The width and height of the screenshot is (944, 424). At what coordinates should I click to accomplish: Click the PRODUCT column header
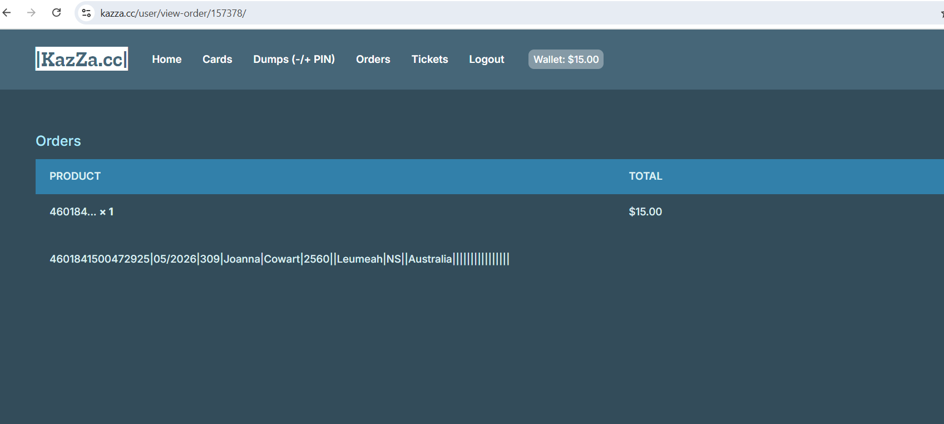point(75,176)
